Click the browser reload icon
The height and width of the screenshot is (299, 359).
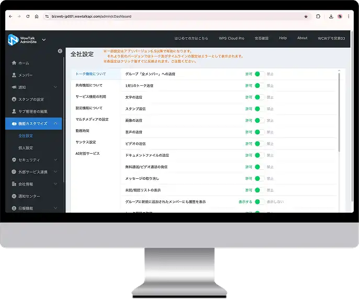[x=28, y=17]
